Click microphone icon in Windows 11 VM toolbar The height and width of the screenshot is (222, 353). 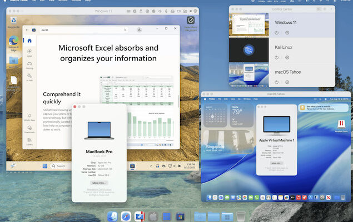[166, 11]
